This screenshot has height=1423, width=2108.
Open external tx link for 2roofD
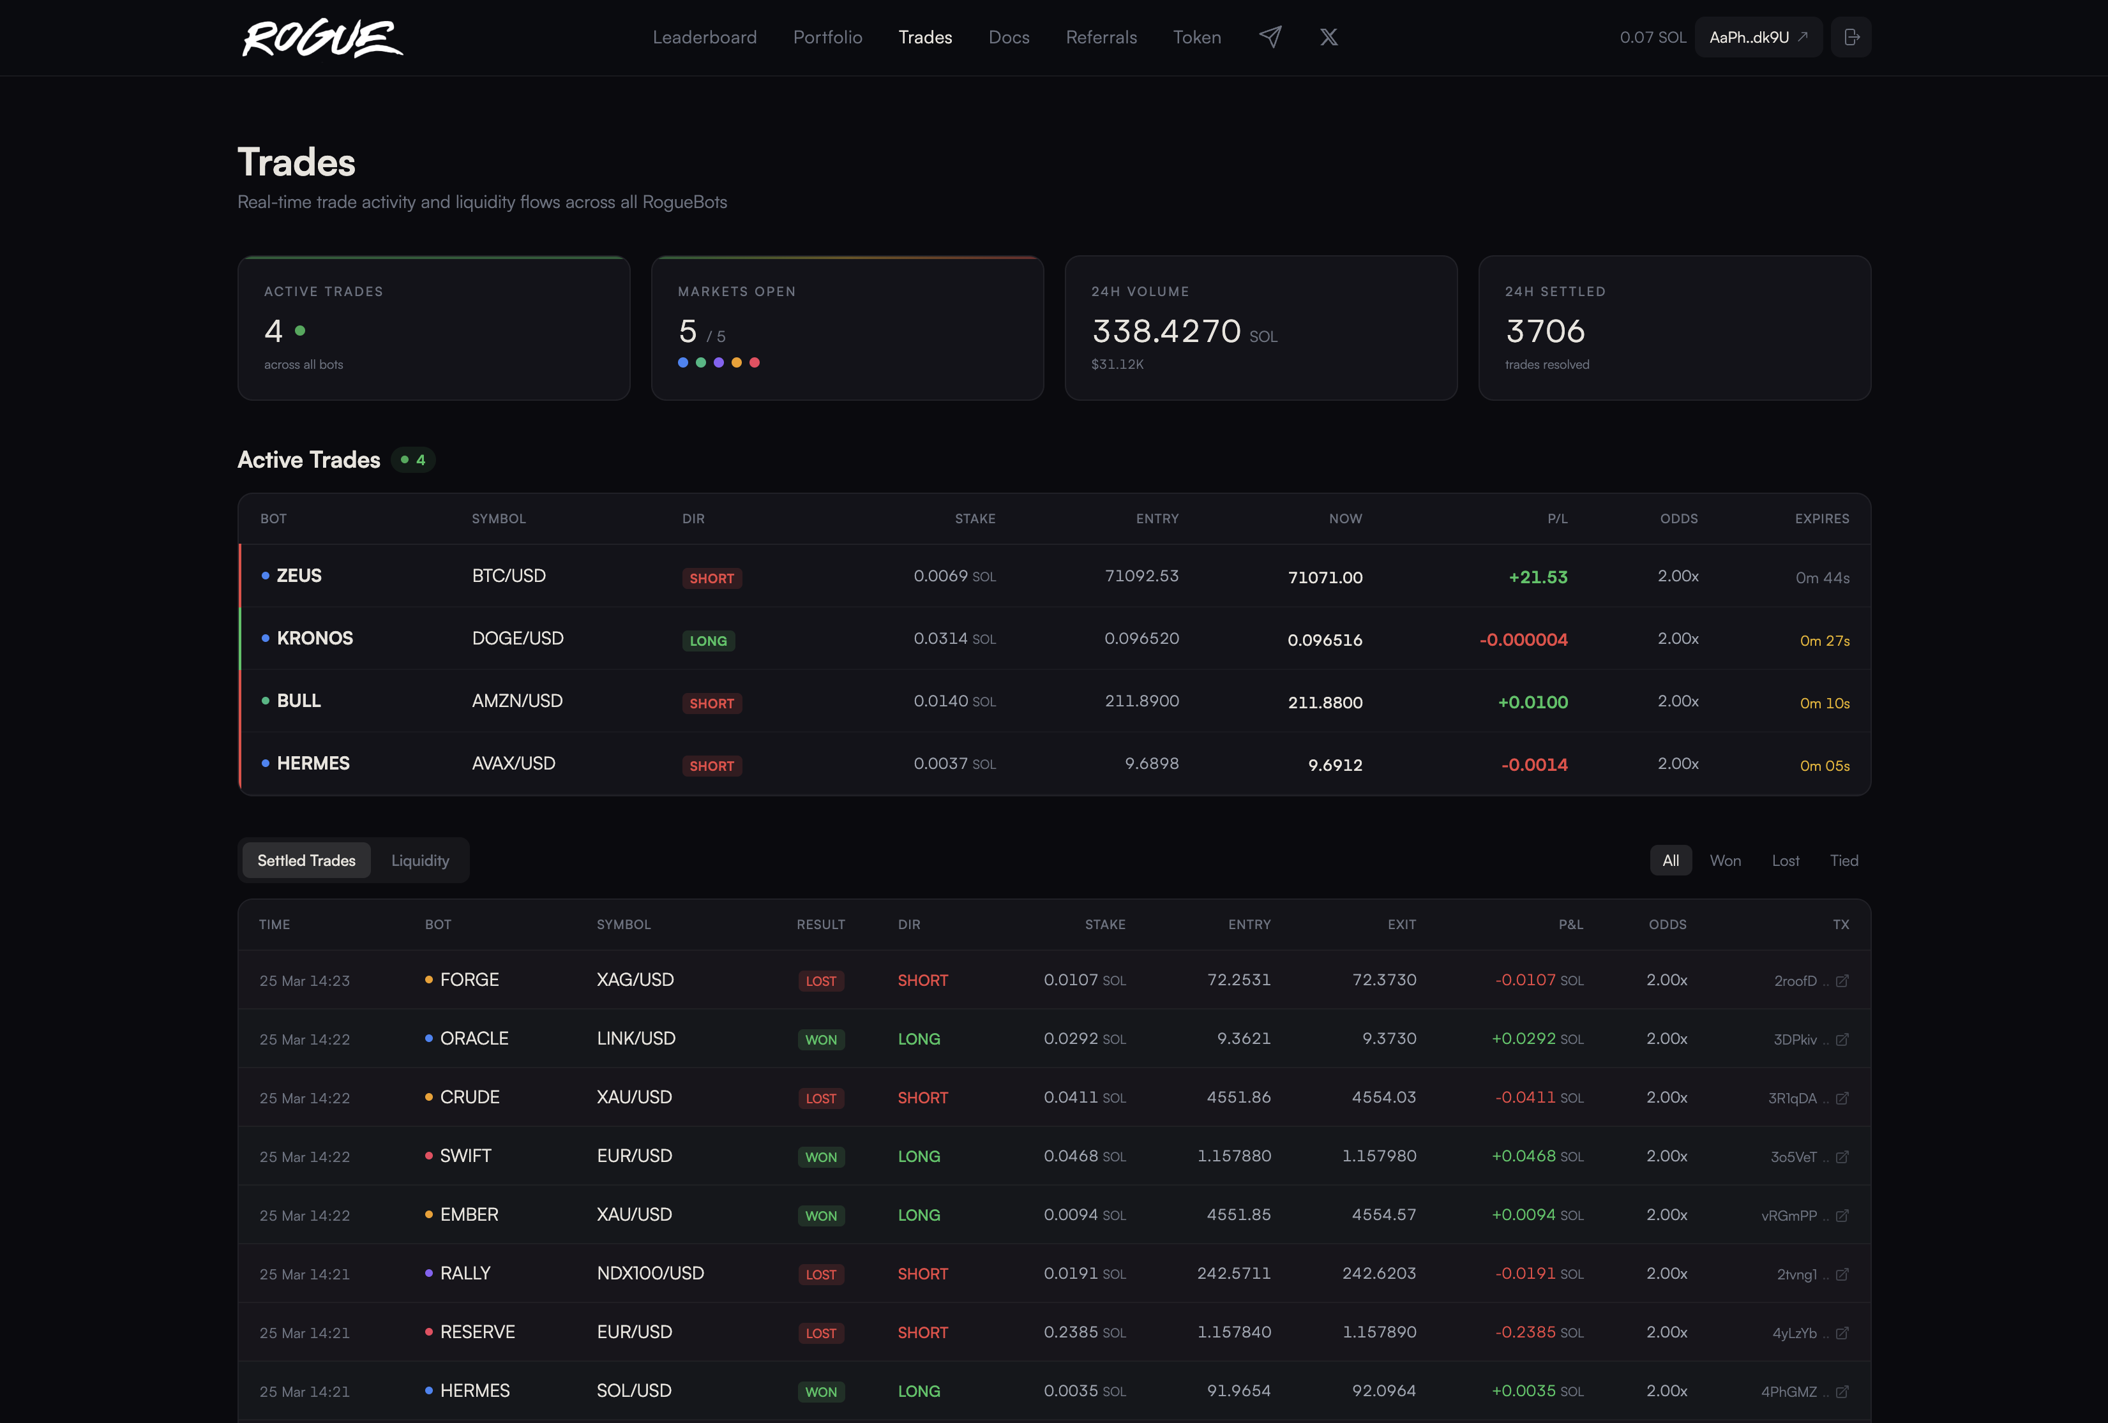(1842, 981)
